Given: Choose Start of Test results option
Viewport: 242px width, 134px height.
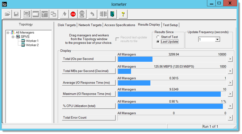Looking at the screenshot, I should tap(158, 37).
